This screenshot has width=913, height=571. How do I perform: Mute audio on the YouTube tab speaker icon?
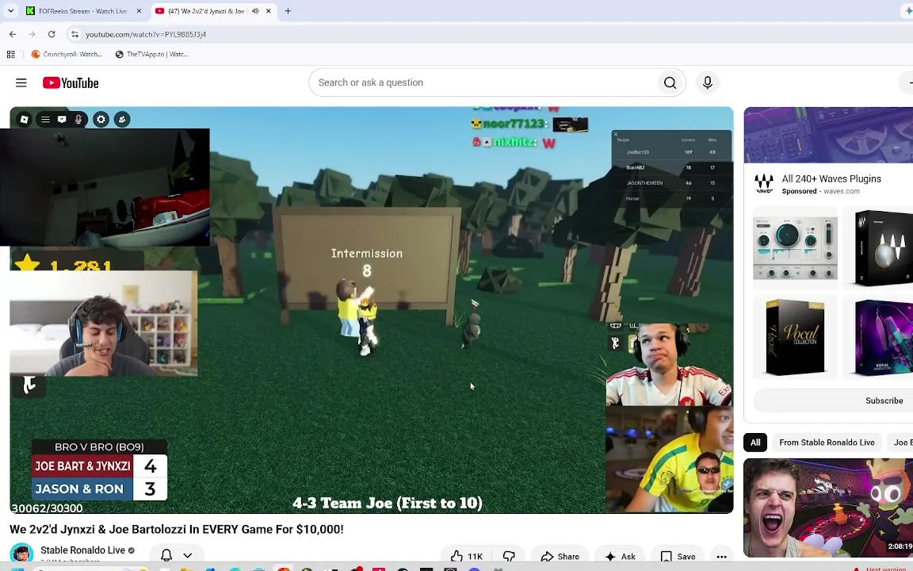(x=255, y=11)
